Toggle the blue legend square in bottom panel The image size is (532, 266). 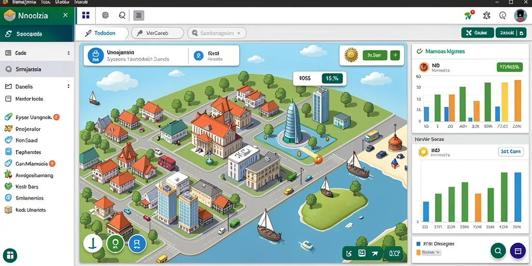[418, 244]
